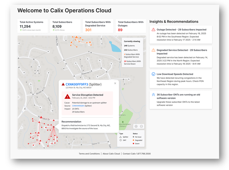This screenshot has height=170, width=229.
Task: Click Contact Calix 1.877.766.3500 link
Action: point(137,154)
